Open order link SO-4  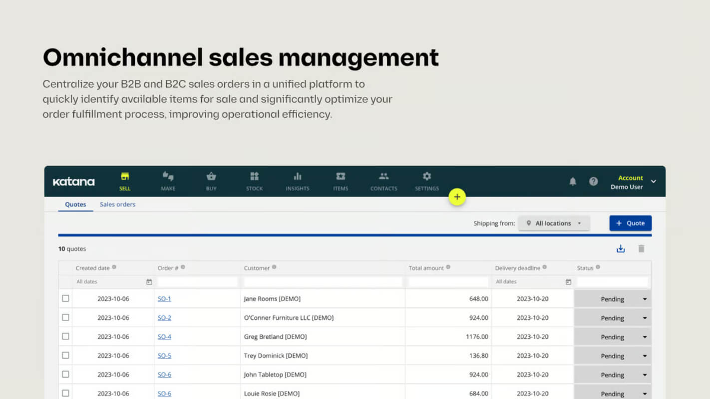(x=164, y=337)
